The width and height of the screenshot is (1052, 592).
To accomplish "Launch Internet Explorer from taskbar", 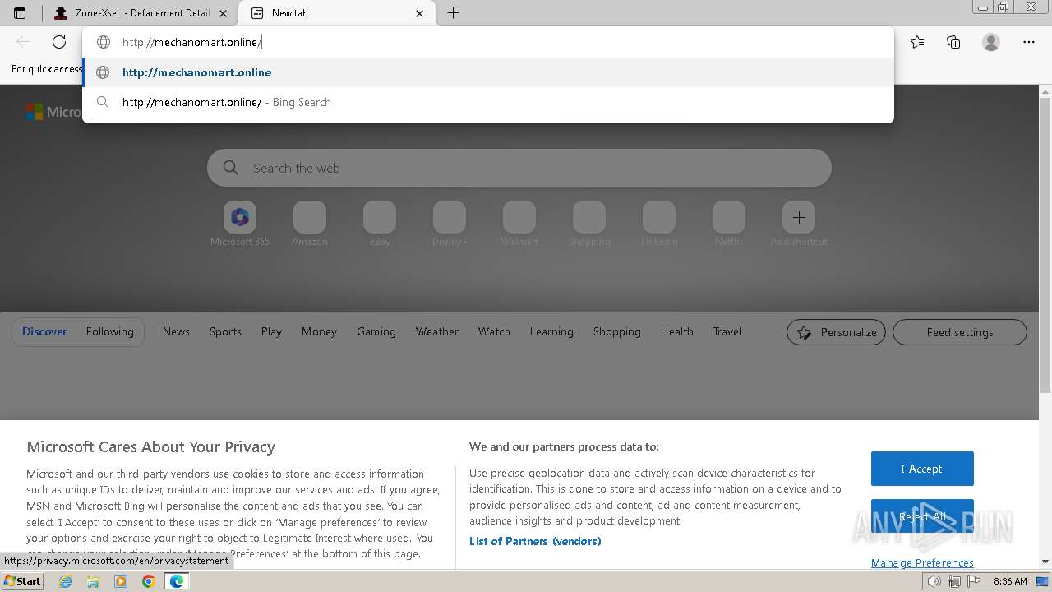I will click(66, 581).
